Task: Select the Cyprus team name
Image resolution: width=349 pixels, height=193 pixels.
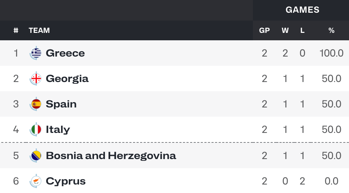Action: click(66, 181)
